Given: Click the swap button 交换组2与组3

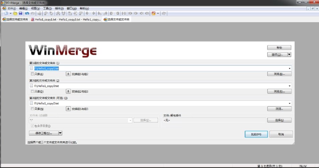Looking at the screenshot, I should (68, 91).
